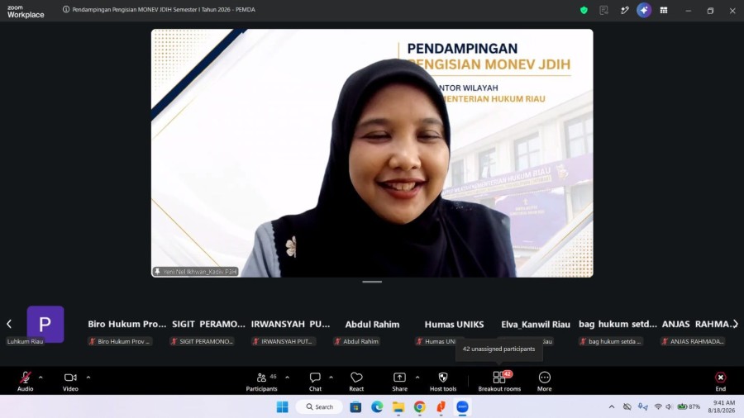The image size is (744, 418).
Task: Expand the participants options caret
Action: pos(287,378)
